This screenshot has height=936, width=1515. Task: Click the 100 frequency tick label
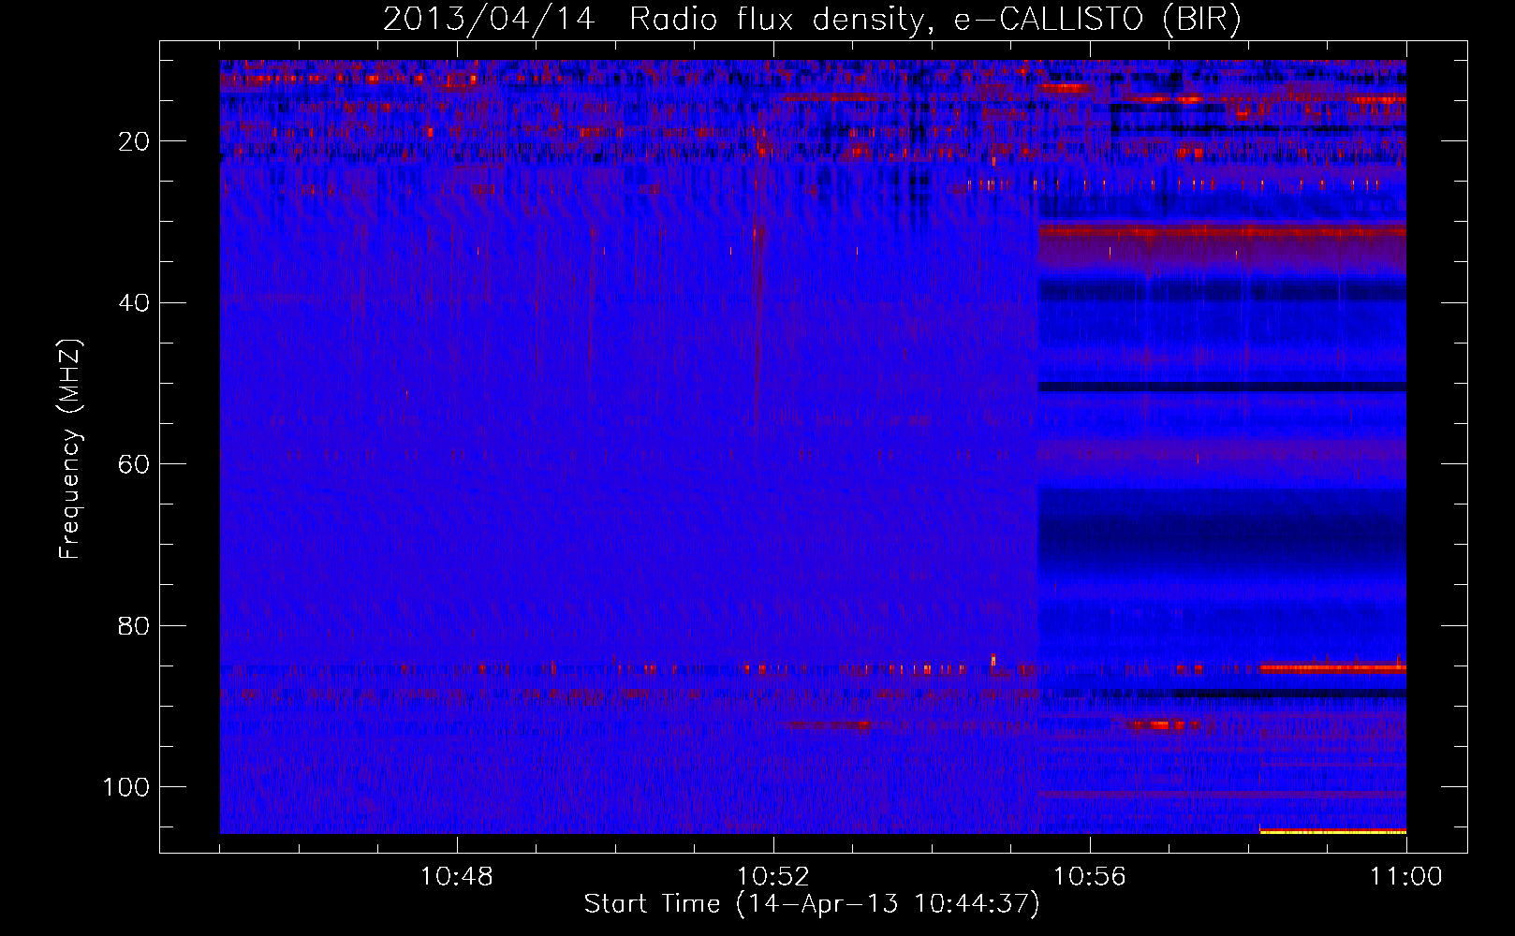pyautogui.click(x=126, y=787)
